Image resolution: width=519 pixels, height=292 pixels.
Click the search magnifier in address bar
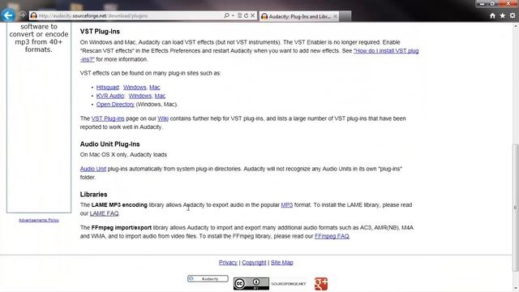point(226,15)
